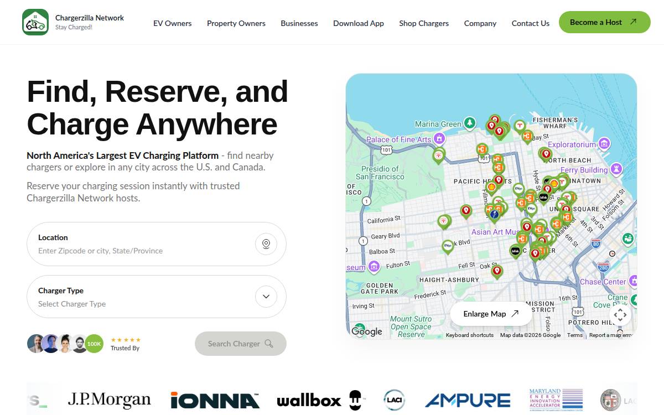This screenshot has width=664, height=415.
Task: Click the Become a Host button
Action: coord(605,22)
